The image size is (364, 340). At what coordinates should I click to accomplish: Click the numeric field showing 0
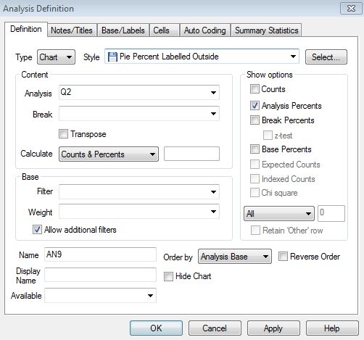[x=331, y=213]
